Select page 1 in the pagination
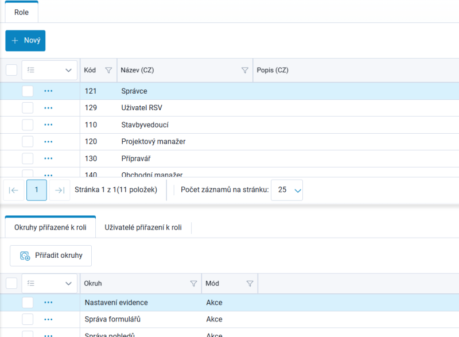459x337 pixels. (x=37, y=190)
